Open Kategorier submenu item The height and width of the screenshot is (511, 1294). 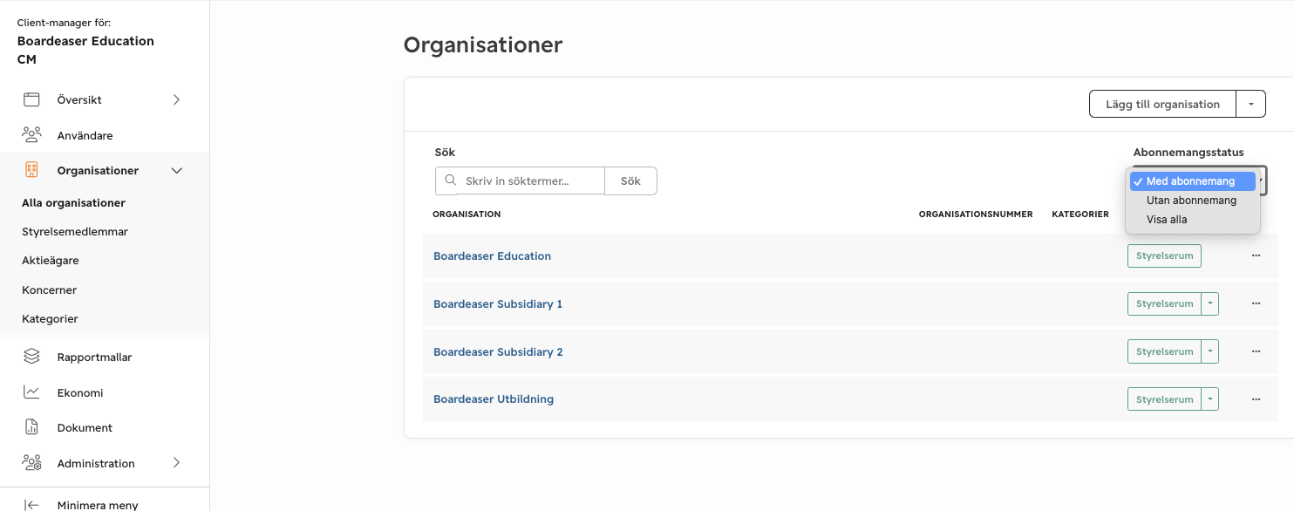50,318
